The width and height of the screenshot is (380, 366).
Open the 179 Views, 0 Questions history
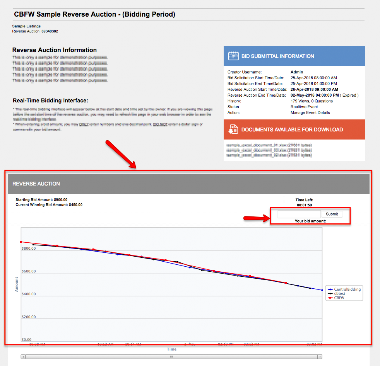[312, 101]
